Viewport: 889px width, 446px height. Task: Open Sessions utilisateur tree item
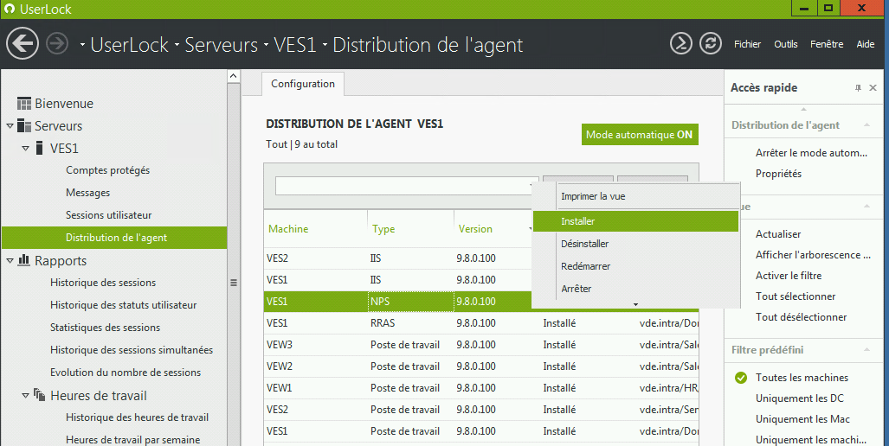[109, 215]
